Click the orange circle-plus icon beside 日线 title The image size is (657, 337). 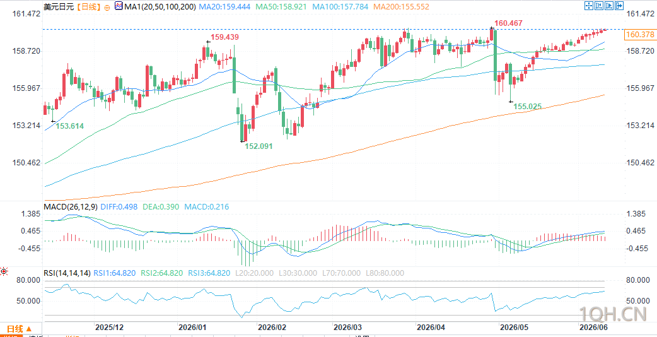point(107,7)
